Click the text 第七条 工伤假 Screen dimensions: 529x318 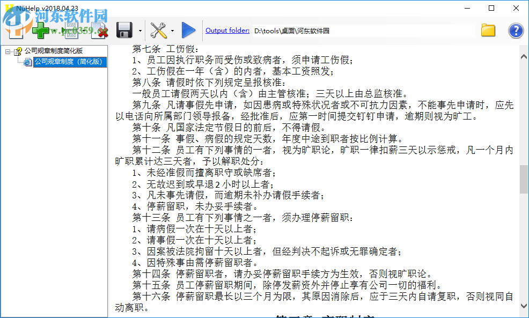point(165,49)
